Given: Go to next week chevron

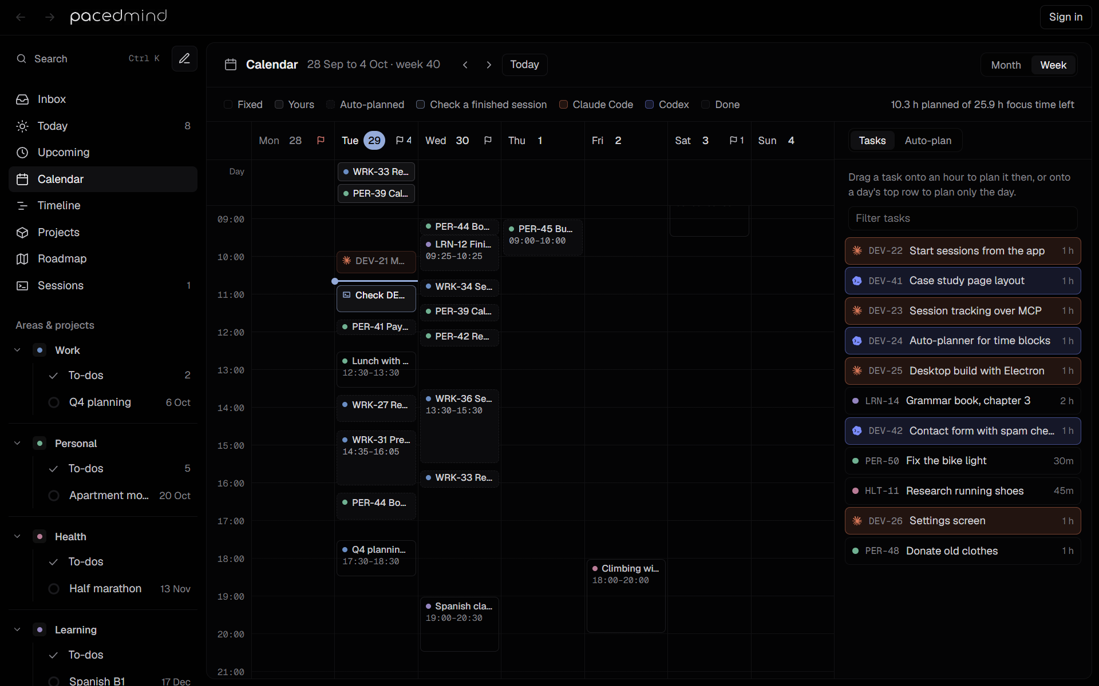Looking at the screenshot, I should click(x=489, y=65).
